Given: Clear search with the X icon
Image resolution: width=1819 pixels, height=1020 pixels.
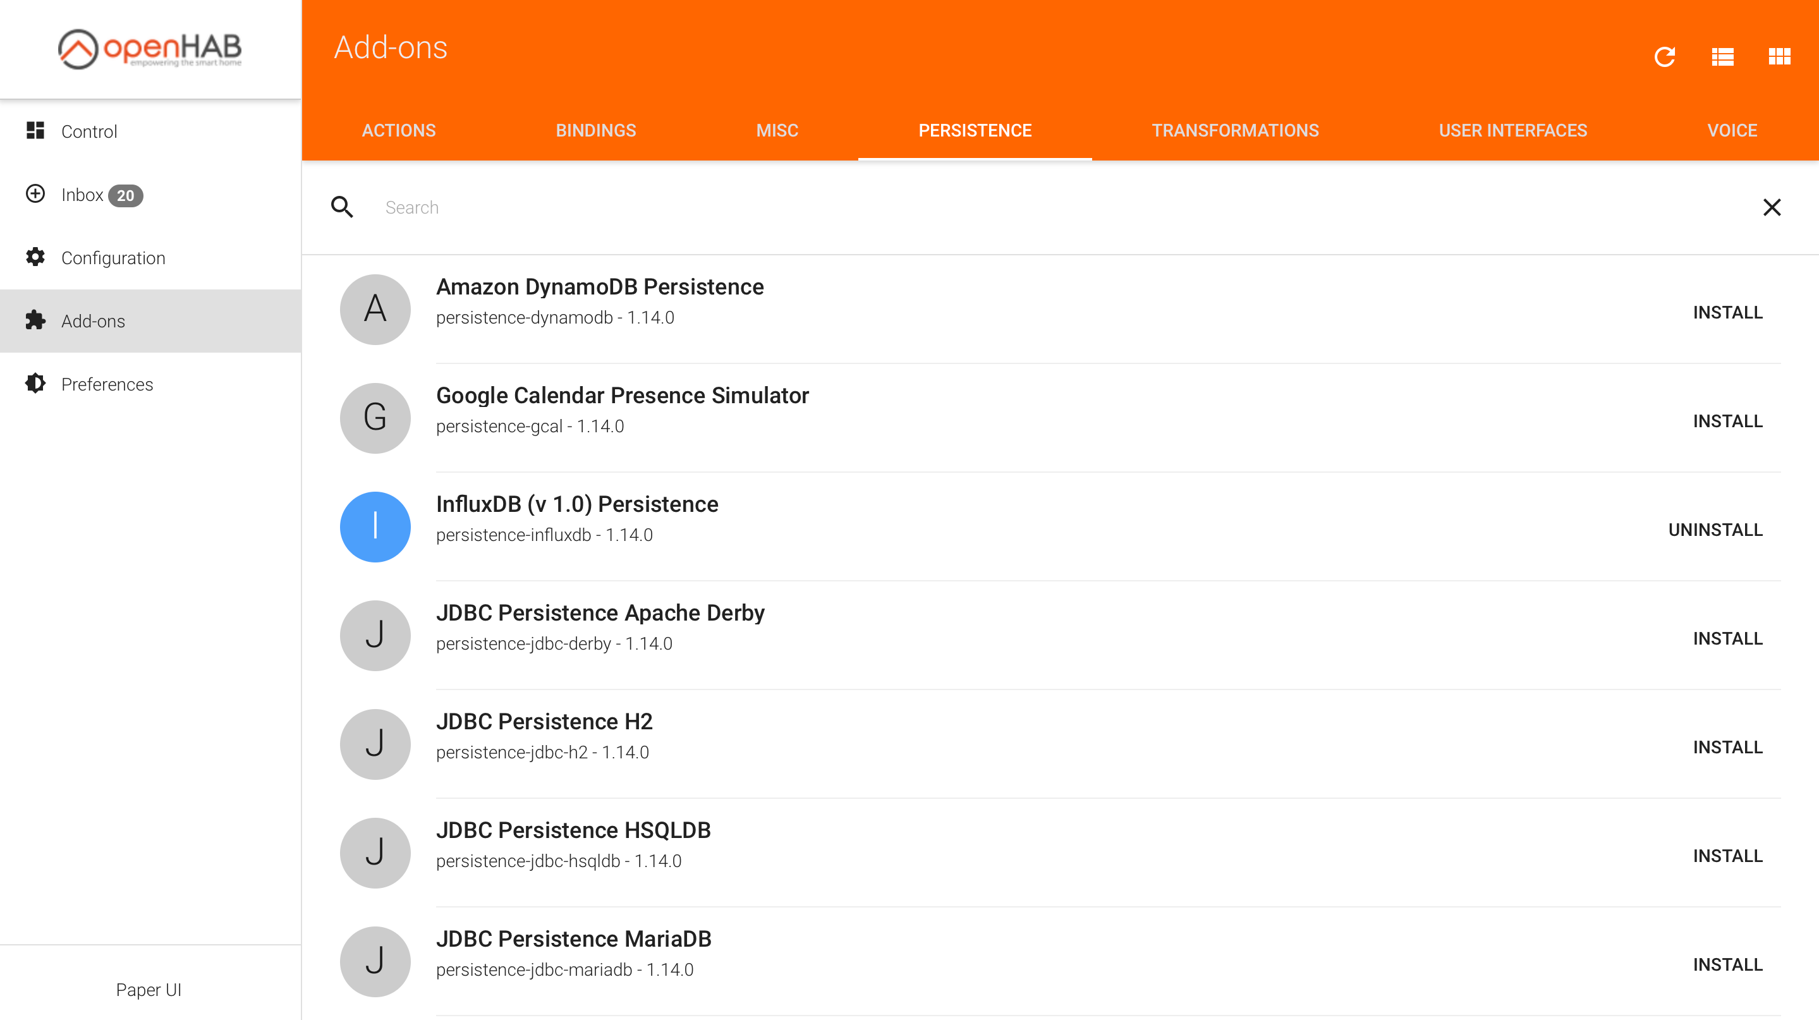Looking at the screenshot, I should pyautogui.click(x=1771, y=207).
